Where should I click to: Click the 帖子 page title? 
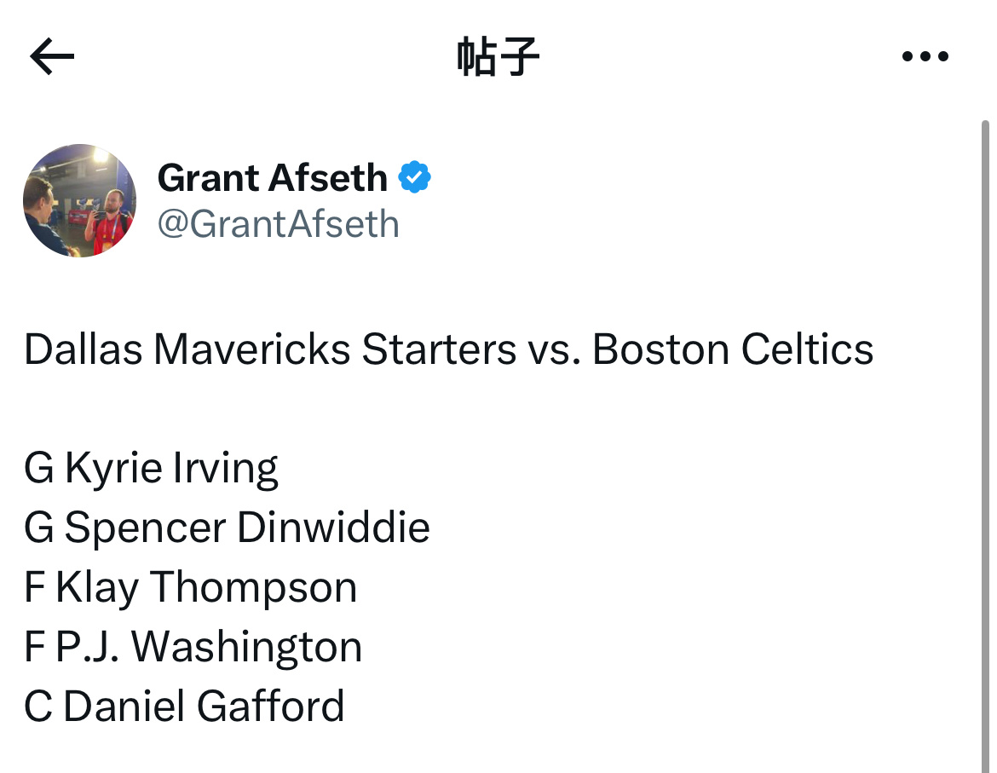click(x=498, y=56)
